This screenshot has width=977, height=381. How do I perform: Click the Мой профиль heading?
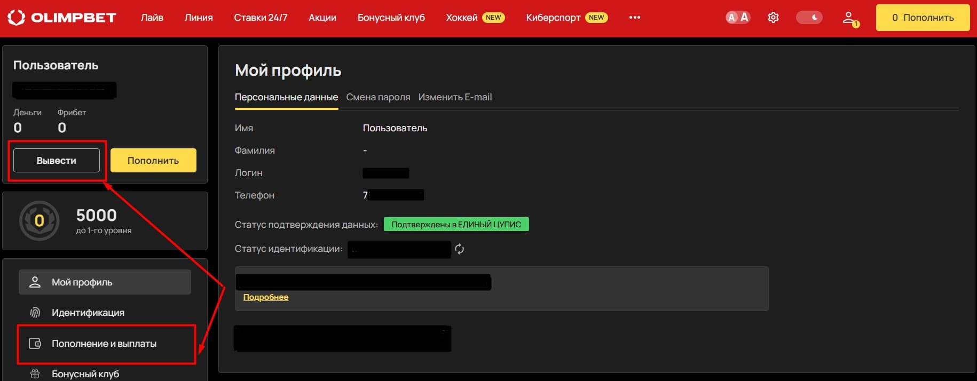point(288,70)
